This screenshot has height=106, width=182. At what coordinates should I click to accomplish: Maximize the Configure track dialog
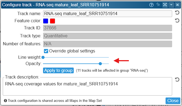click(165, 5)
